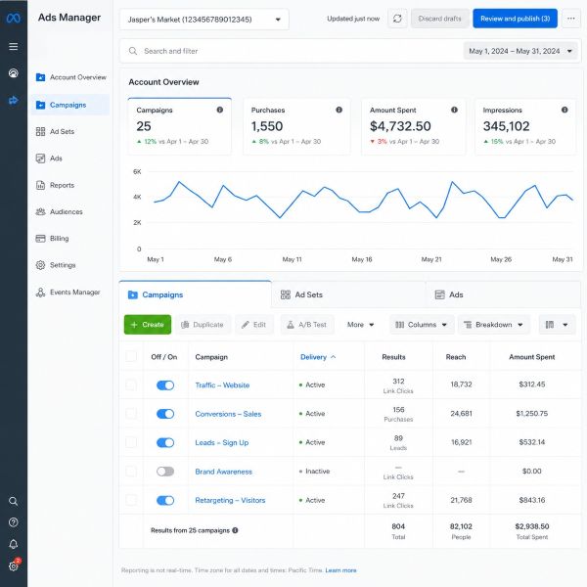Switch to the Ad Sets tab
Screen dimensions: 587x587
click(x=348, y=294)
